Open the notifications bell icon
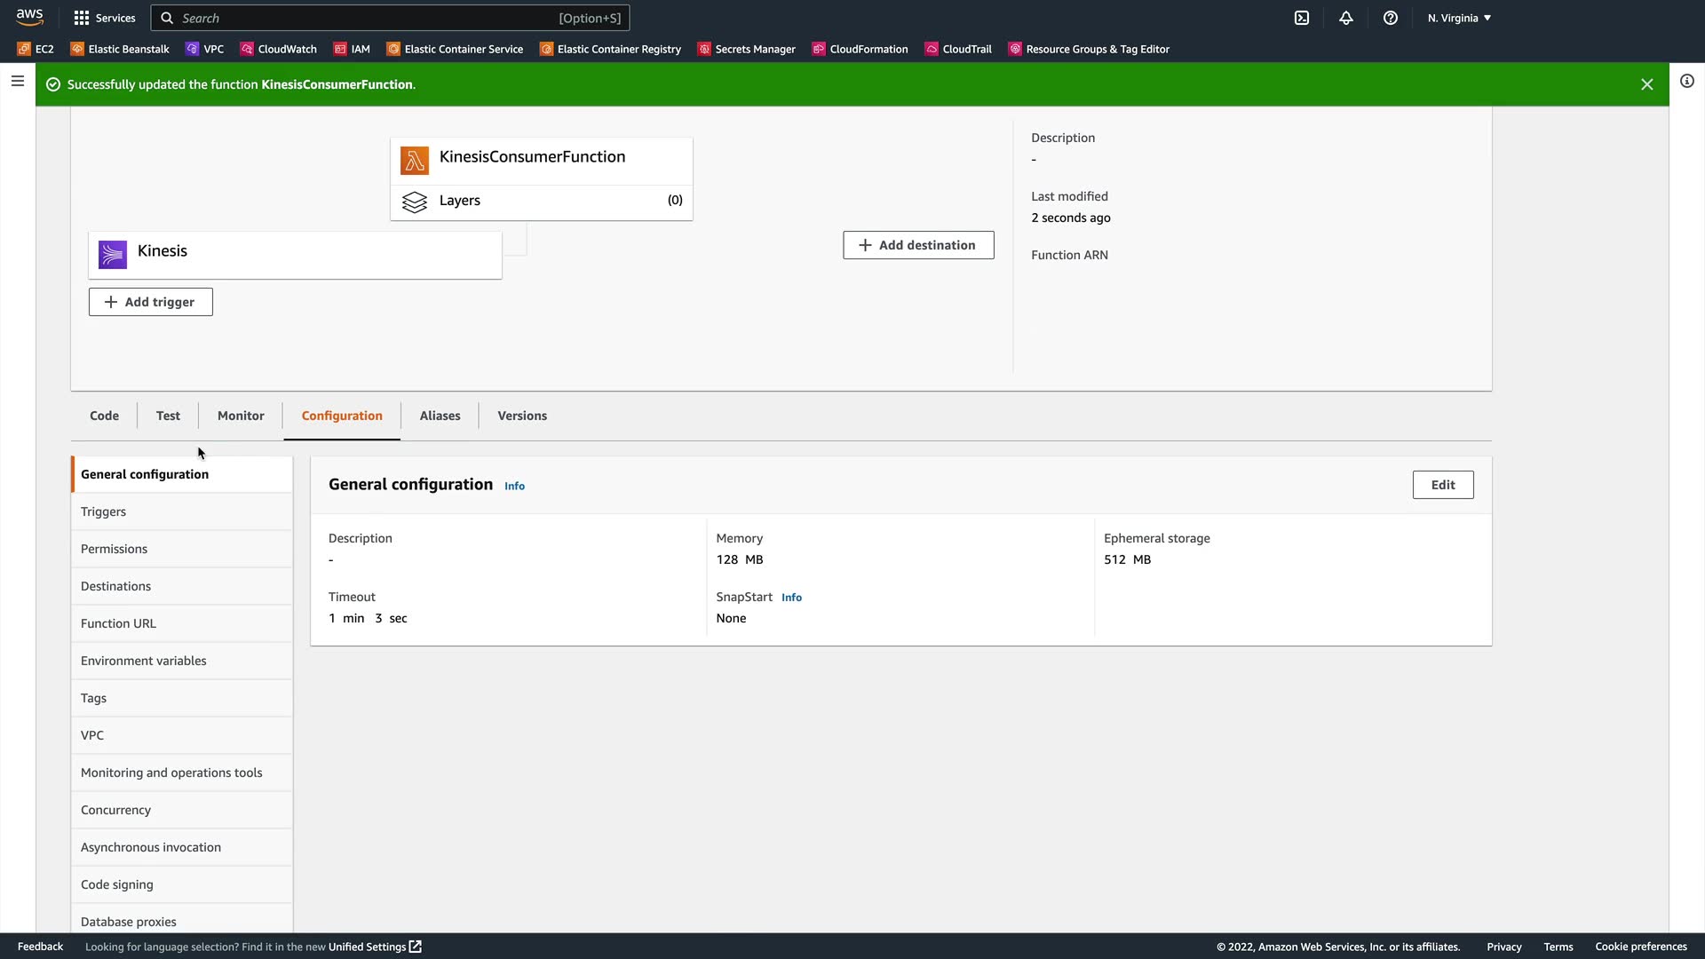The width and height of the screenshot is (1705, 959). pyautogui.click(x=1346, y=18)
